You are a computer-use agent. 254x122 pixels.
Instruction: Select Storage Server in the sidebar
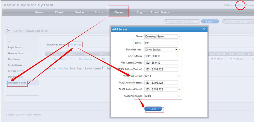pyautogui.click(x=16, y=71)
